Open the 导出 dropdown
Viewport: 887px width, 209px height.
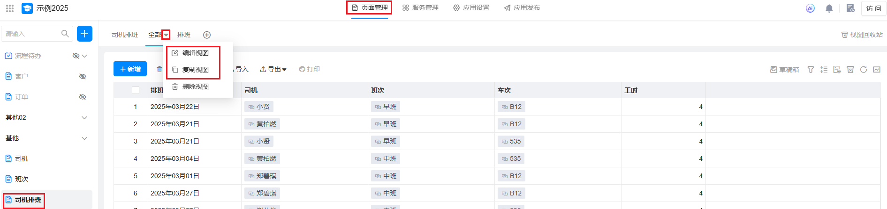click(x=273, y=69)
